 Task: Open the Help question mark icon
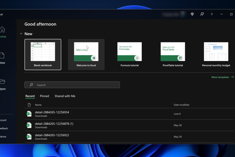tap(212, 14)
